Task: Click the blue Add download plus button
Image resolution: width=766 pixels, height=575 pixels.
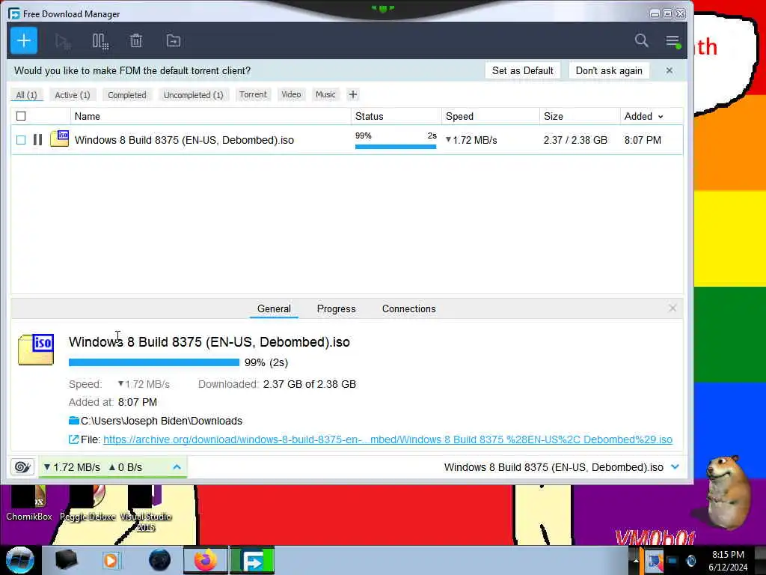Action: pyautogui.click(x=23, y=40)
